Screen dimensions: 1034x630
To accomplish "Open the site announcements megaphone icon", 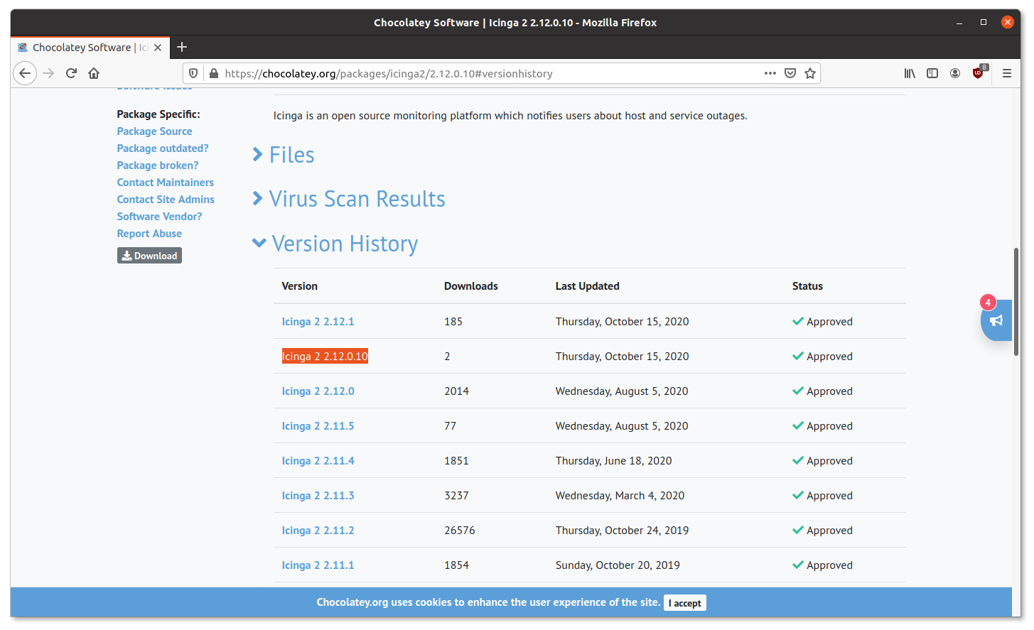I will [x=996, y=321].
